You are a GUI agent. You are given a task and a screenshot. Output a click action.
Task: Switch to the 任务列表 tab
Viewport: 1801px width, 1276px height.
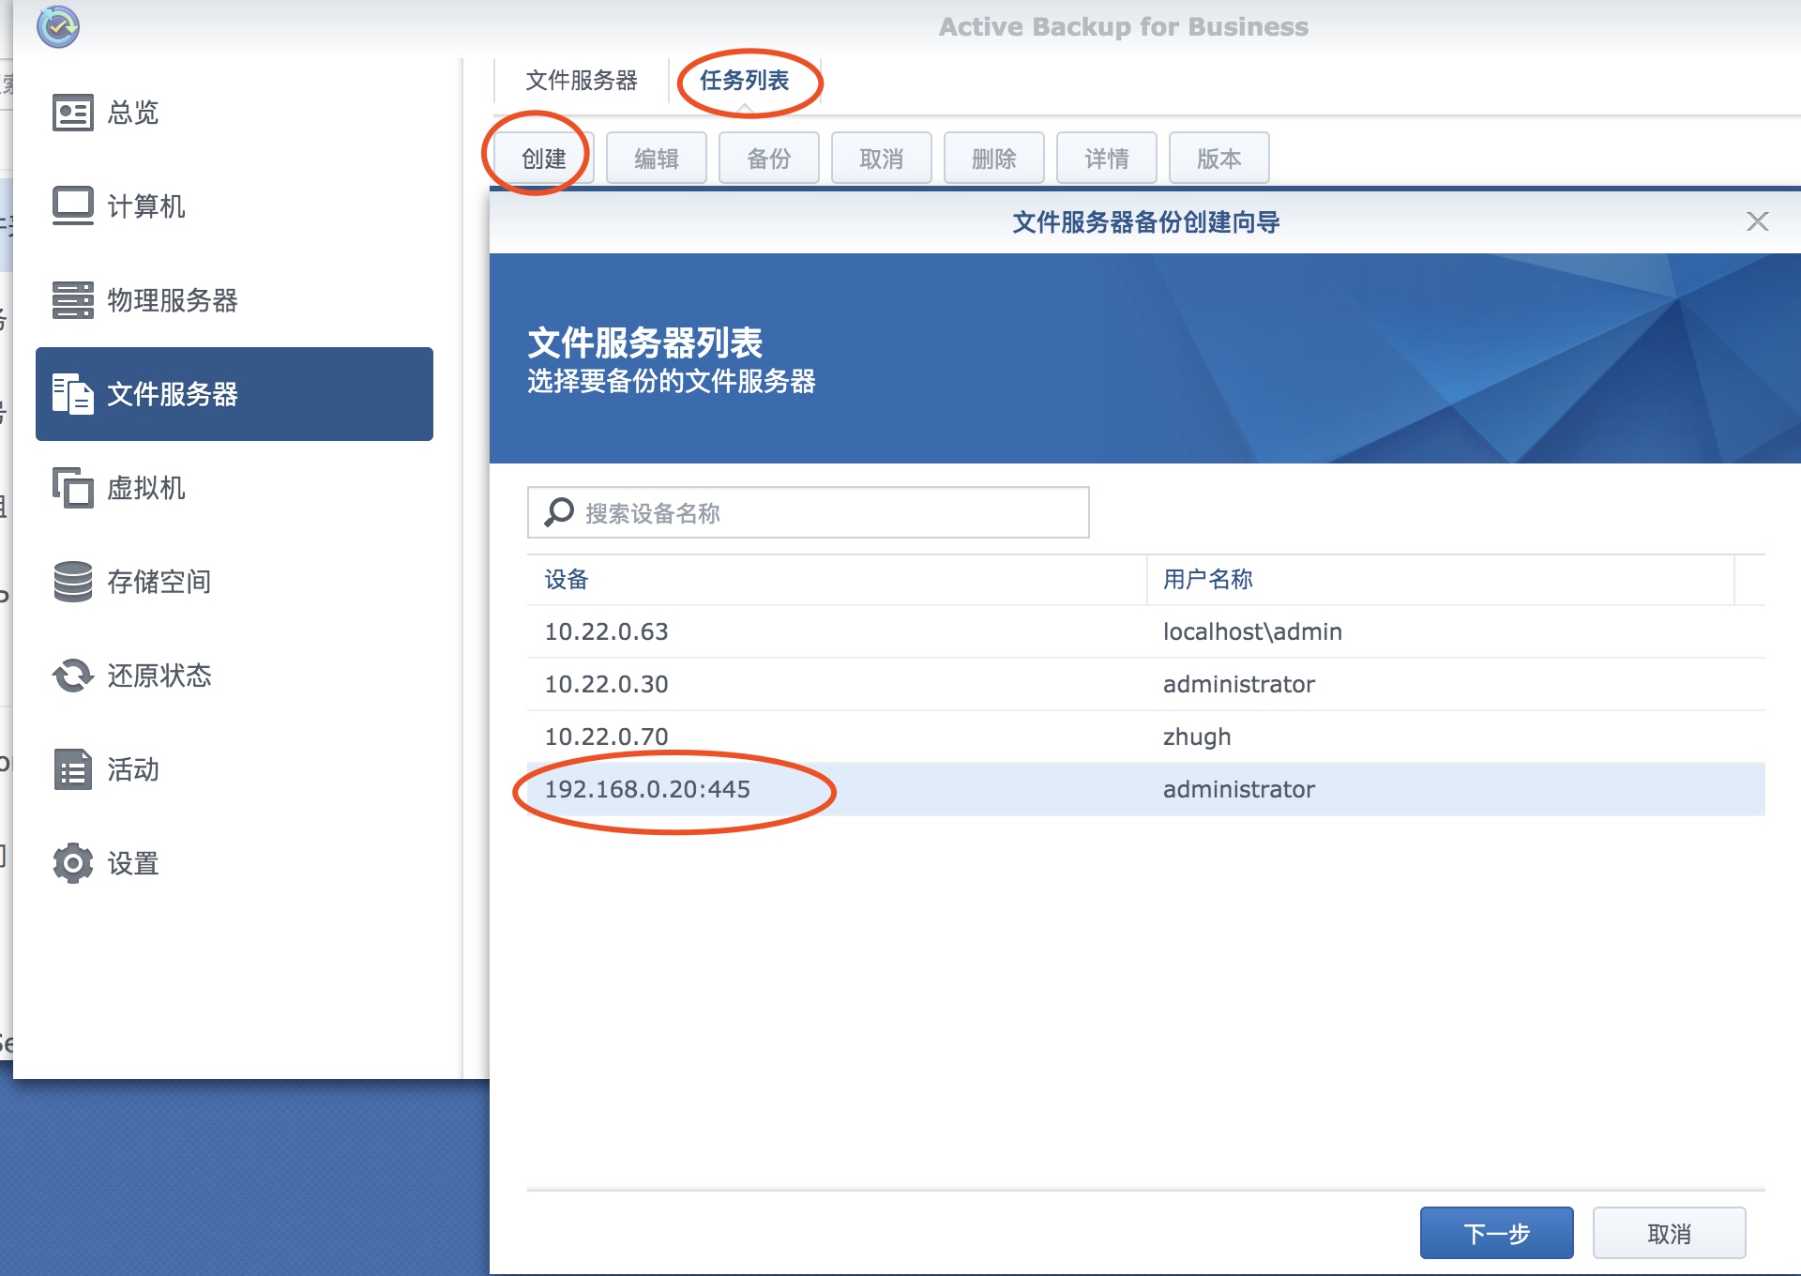[745, 81]
